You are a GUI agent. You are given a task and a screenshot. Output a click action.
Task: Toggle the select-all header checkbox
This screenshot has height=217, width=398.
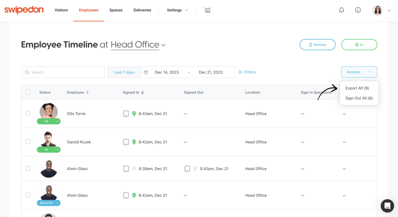point(28,92)
